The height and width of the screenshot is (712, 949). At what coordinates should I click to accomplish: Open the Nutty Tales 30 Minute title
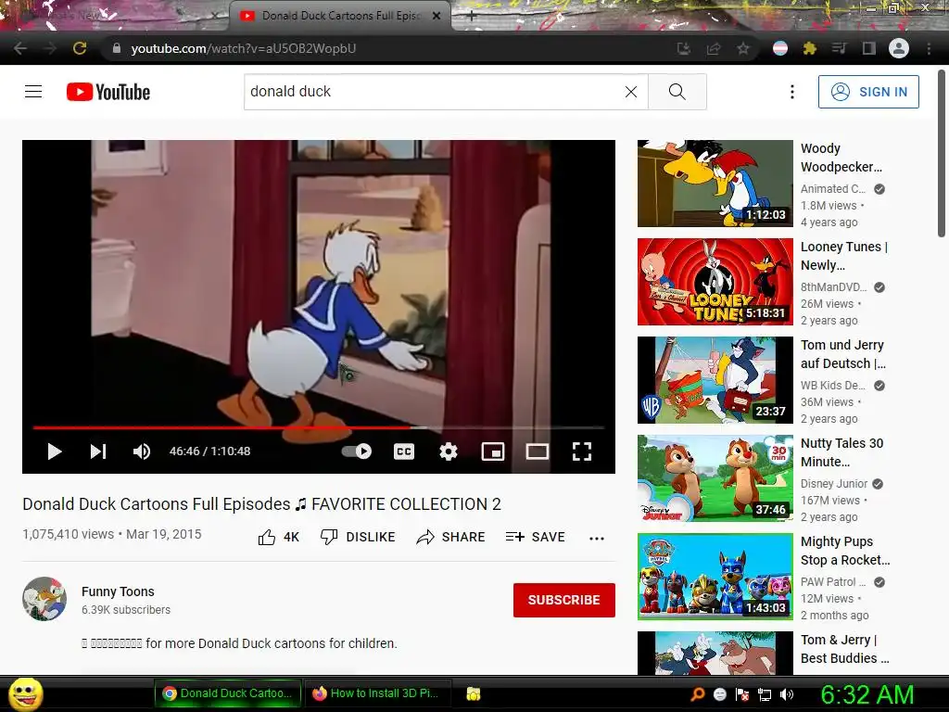pos(841,452)
